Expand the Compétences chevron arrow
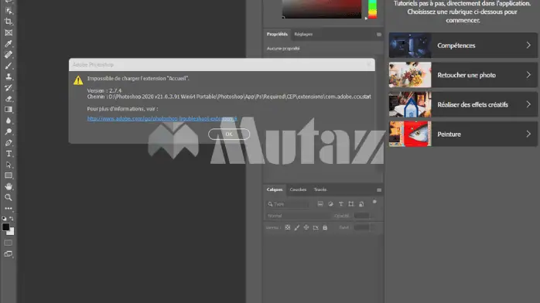This screenshot has height=303, width=540. [x=528, y=45]
